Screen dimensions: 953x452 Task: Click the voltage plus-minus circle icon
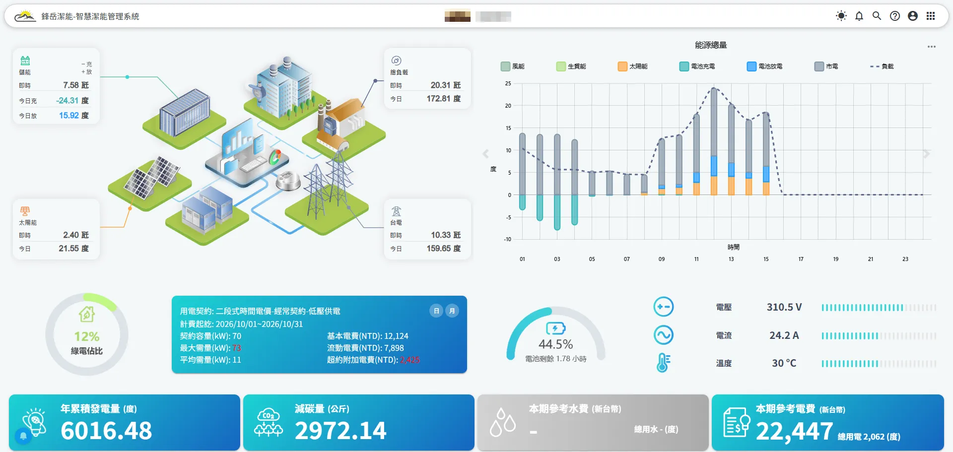(x=664, y=307)
